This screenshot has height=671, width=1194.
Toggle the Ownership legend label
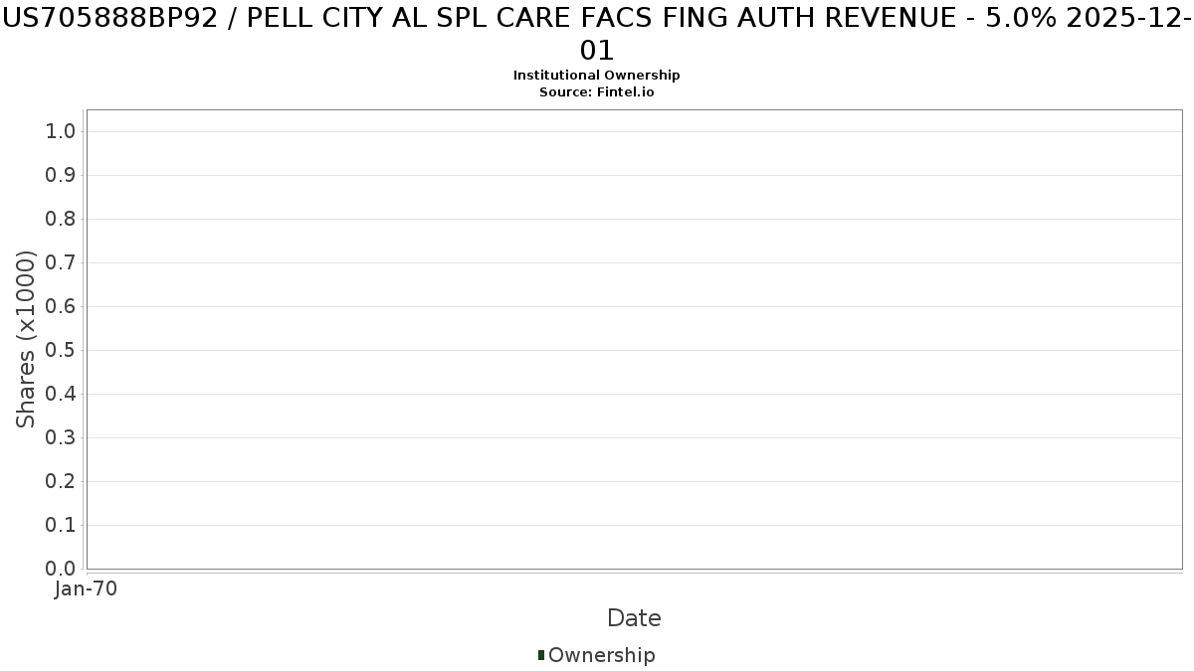[601, 655]
